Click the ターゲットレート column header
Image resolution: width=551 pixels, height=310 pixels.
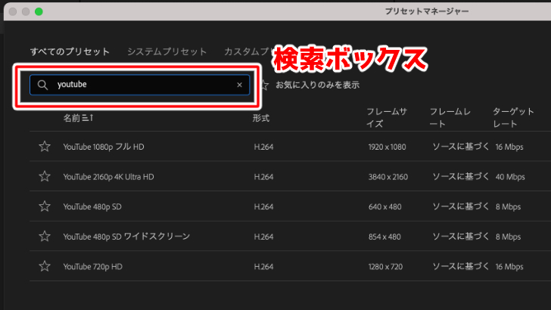[513, 118]
